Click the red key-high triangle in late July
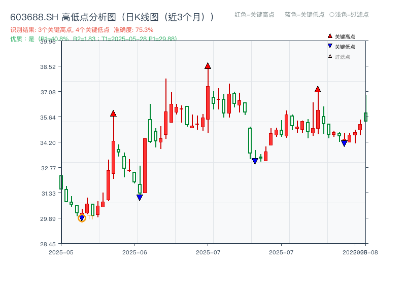 point(318,89)
